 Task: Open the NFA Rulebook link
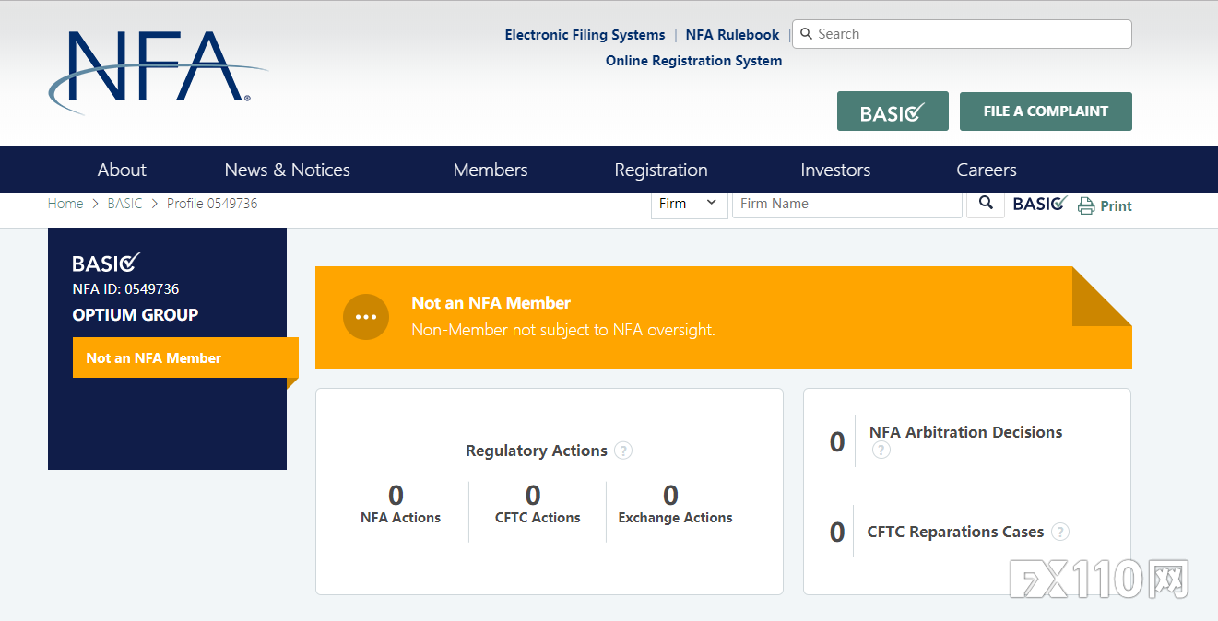[x=732, y=35]
